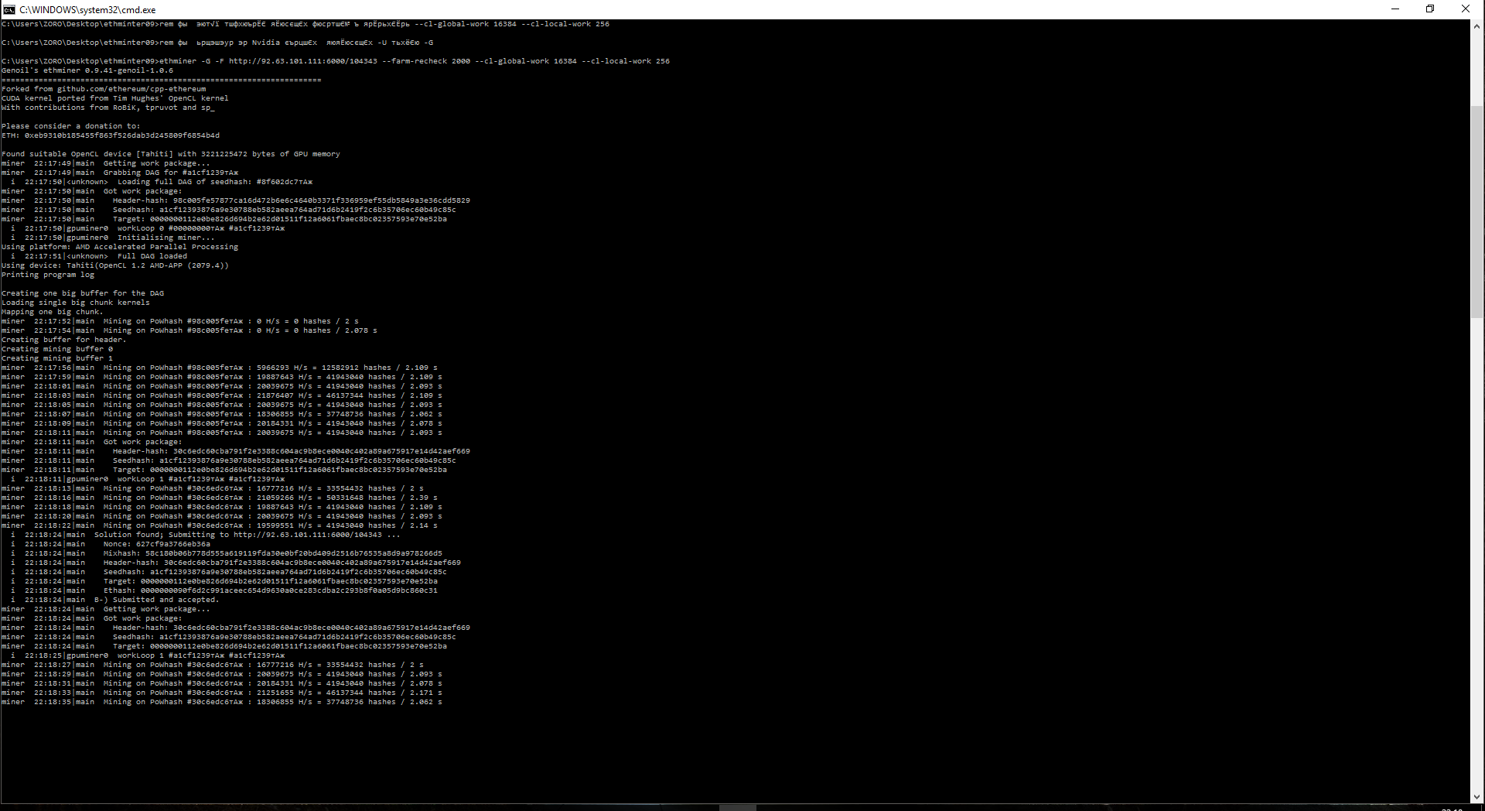Screen dimensions: 1485x811
Task: Click the 'Using device: Tahiti' line
Action: 114,265
